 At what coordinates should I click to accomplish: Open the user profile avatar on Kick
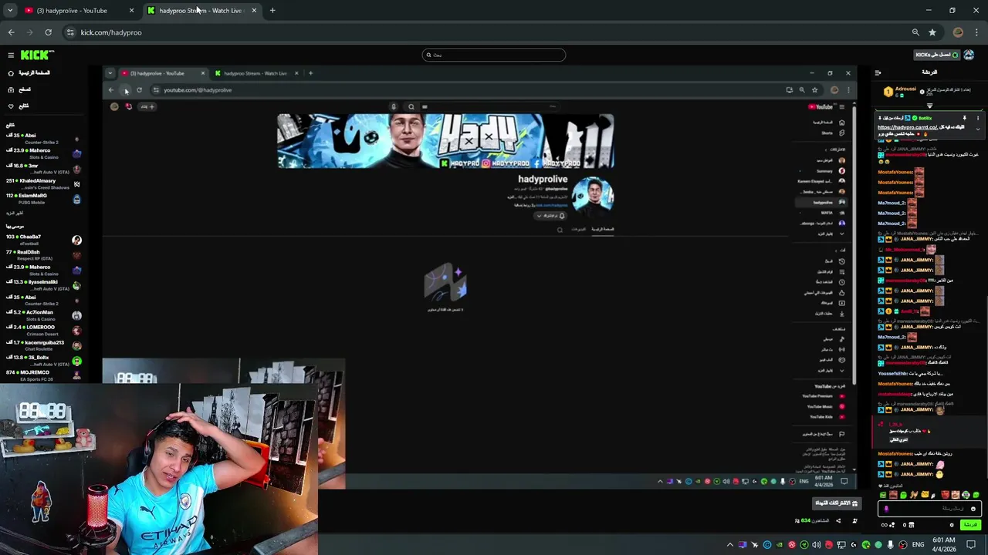tap(969, 55)
